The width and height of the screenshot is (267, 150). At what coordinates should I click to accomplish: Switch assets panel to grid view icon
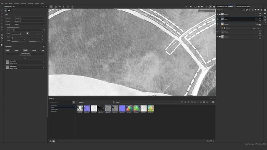(x=213, y=102)
